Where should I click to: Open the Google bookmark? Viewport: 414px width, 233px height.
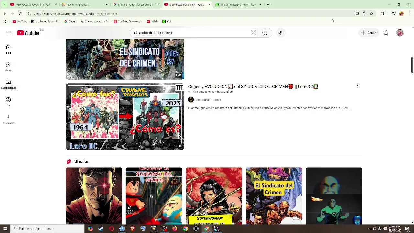click(71, 22)
